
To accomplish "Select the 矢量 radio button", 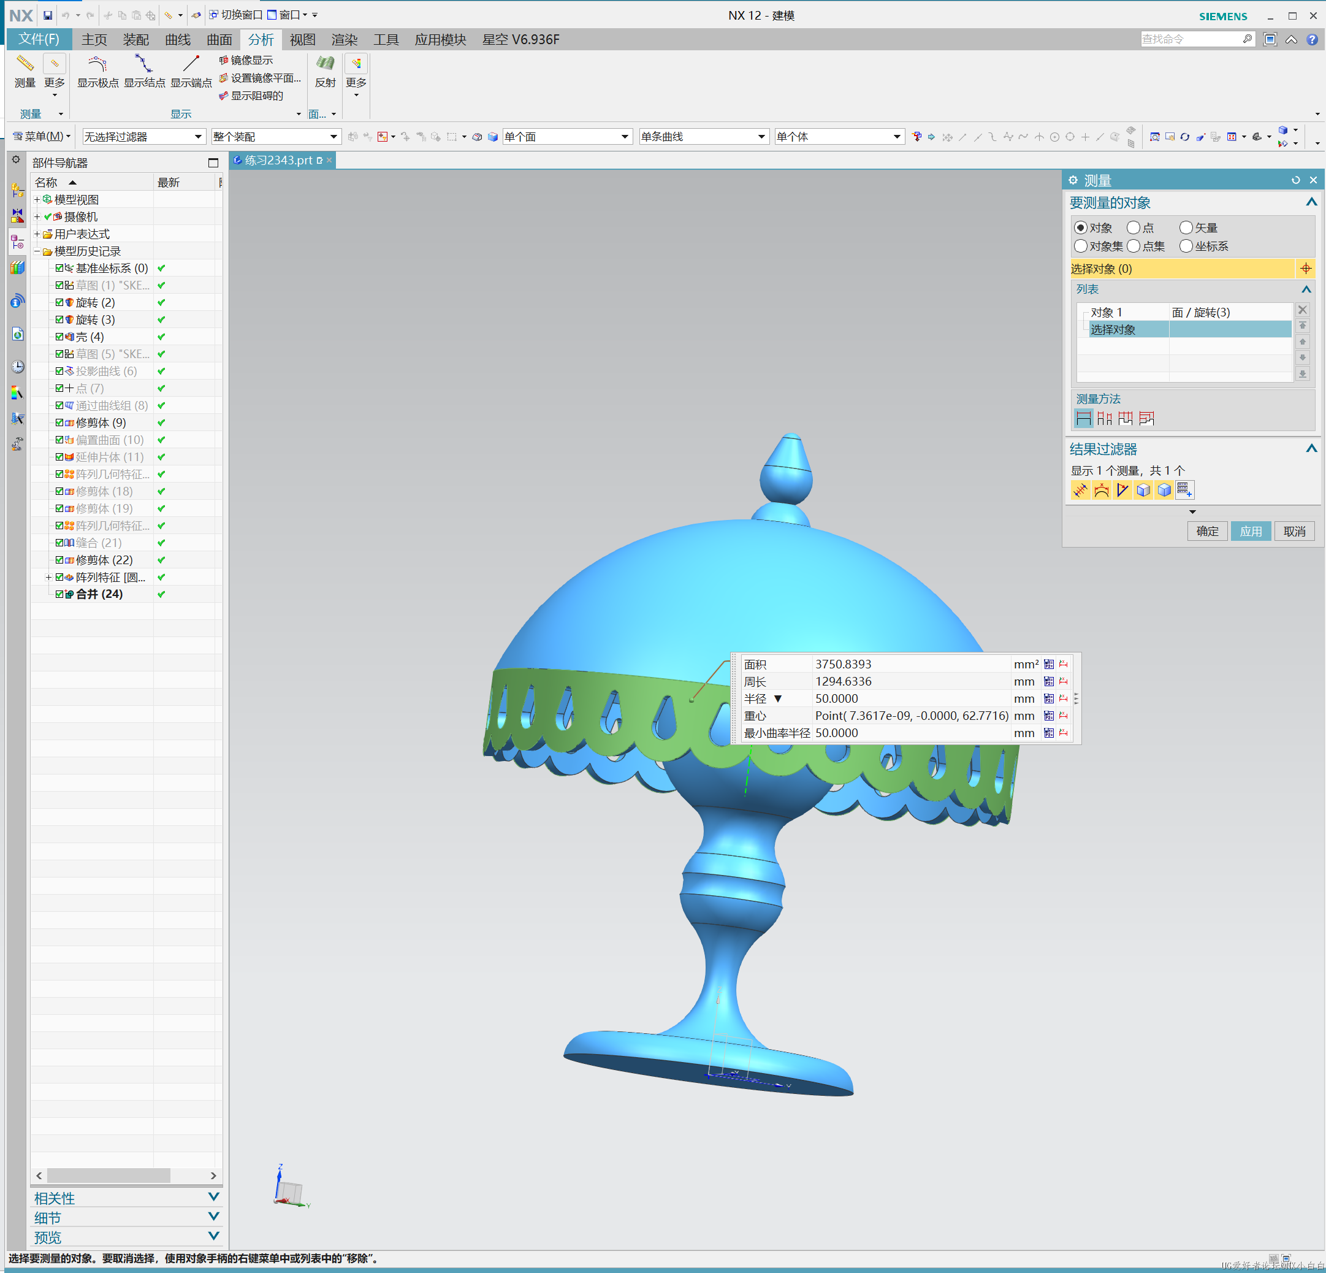I will pos(1186,227).
